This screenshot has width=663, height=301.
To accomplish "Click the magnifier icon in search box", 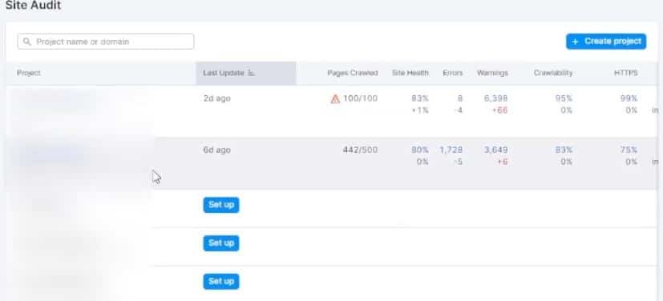I will coord(27,42).
